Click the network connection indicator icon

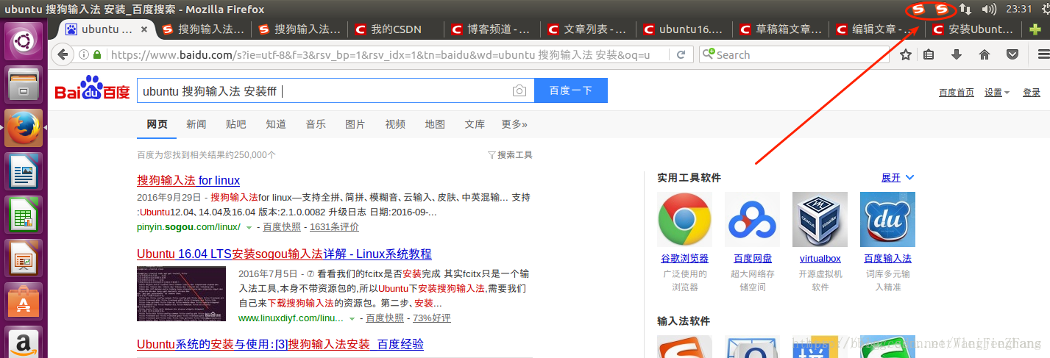click(x=966, y=10)
